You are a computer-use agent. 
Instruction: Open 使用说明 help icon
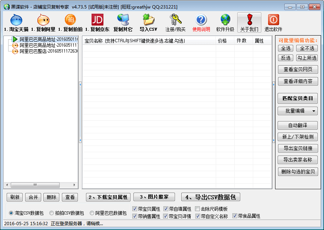click(201, 20)
